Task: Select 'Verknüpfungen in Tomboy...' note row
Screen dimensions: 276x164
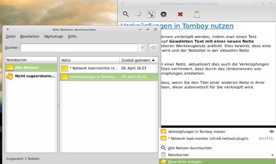Action: coord(109,77)
